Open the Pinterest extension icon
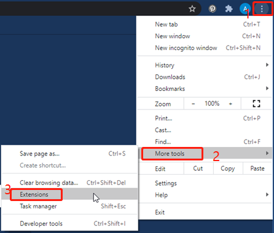The width and height of the screenshot is (274, 233). point(213,9)
